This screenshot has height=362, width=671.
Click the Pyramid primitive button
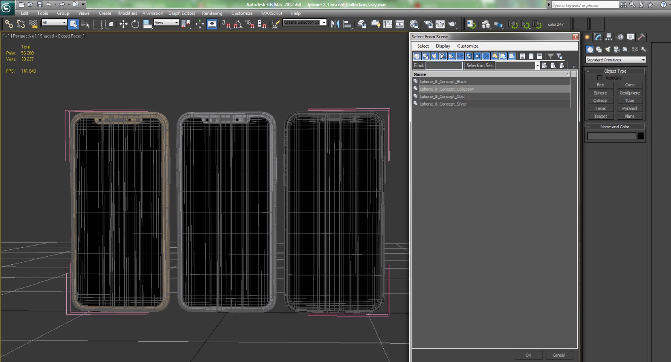tap(629, 108)
